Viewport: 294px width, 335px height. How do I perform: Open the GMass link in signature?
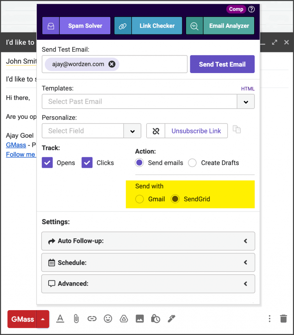coord(16,145)
